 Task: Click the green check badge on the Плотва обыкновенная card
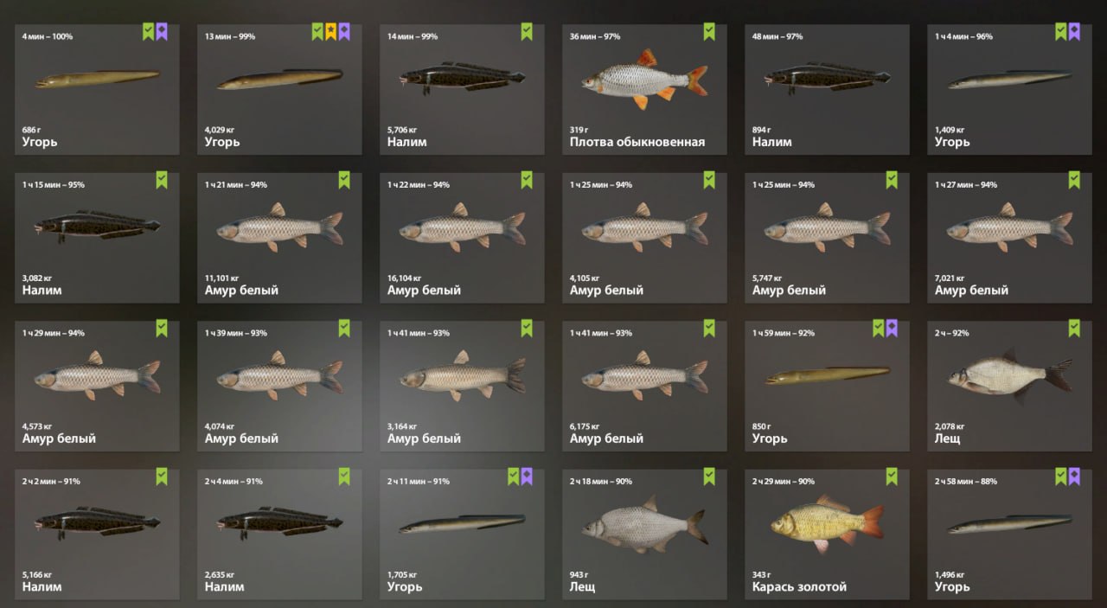(709, 32)
